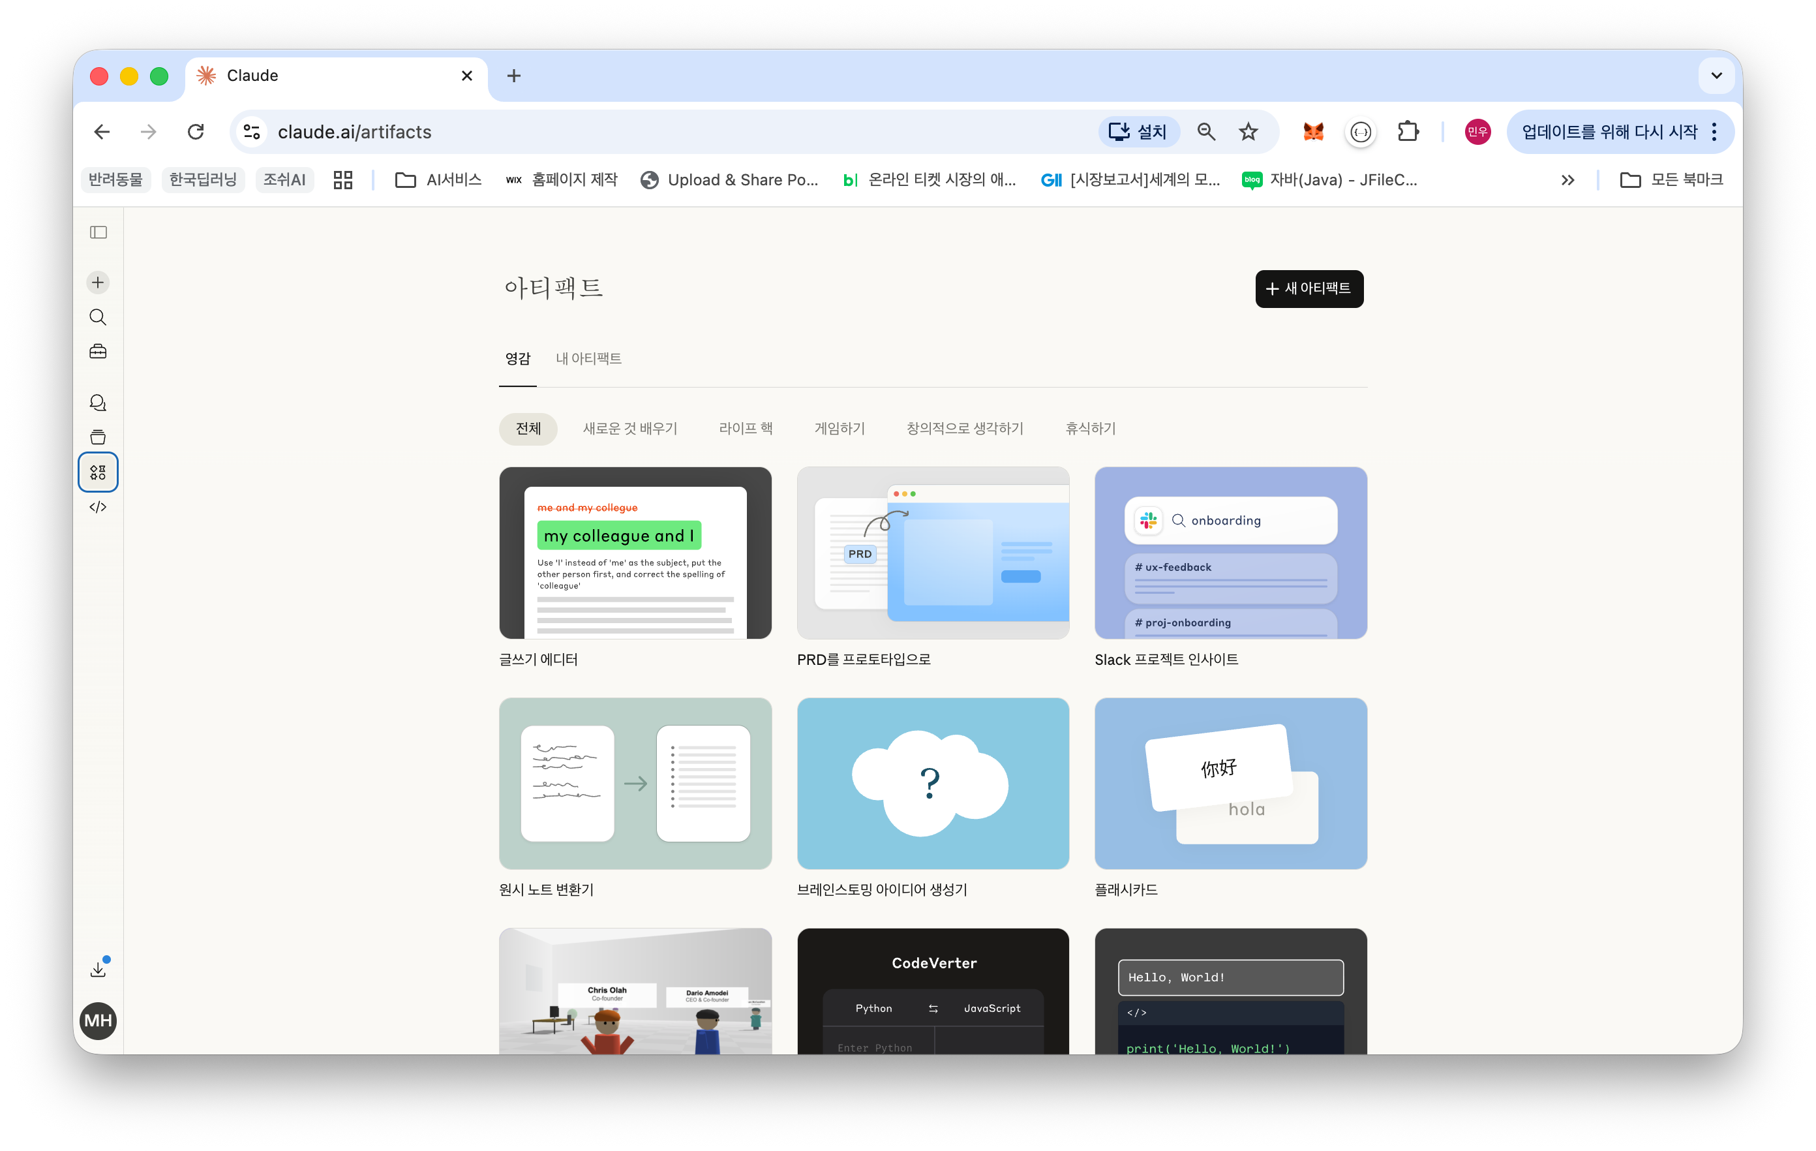
Task: Filter by 게임하기 category
Action: tap(840, 429)
